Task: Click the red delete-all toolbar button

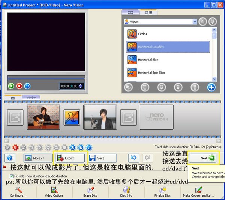Action: point(15,148)
